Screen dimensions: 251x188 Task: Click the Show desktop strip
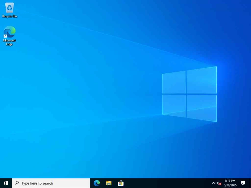[250, 183]
